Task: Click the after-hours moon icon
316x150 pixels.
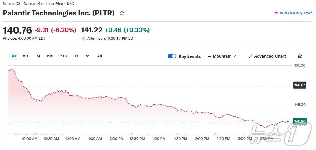Action: tap(83, 38)
